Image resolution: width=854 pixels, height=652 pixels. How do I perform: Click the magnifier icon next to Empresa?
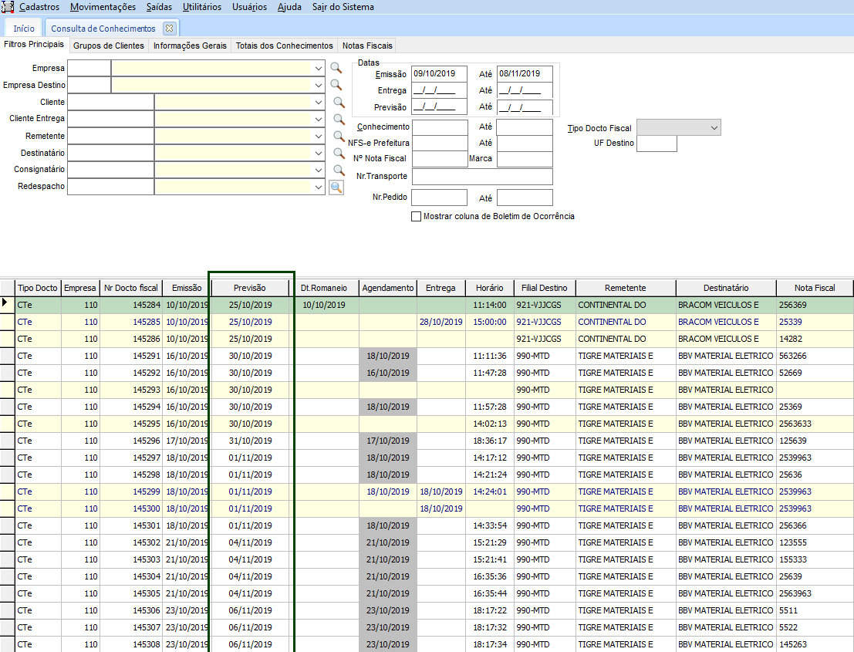pos(336,68)
